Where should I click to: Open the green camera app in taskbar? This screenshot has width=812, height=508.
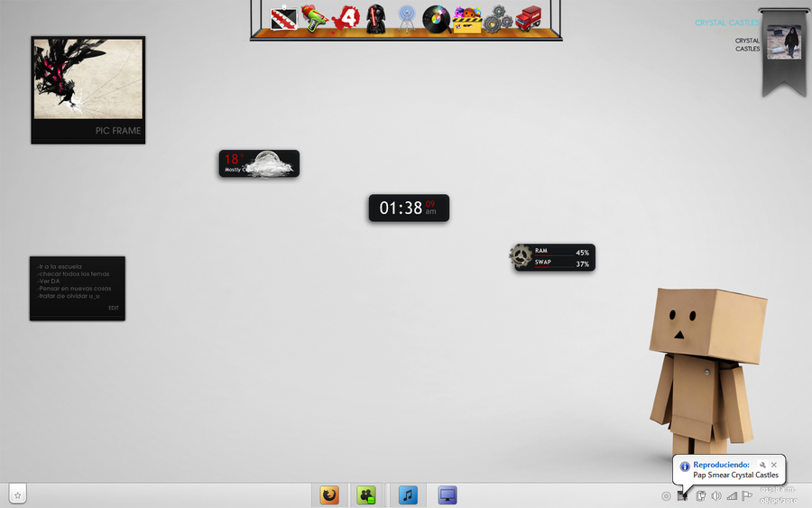(365, 495)
